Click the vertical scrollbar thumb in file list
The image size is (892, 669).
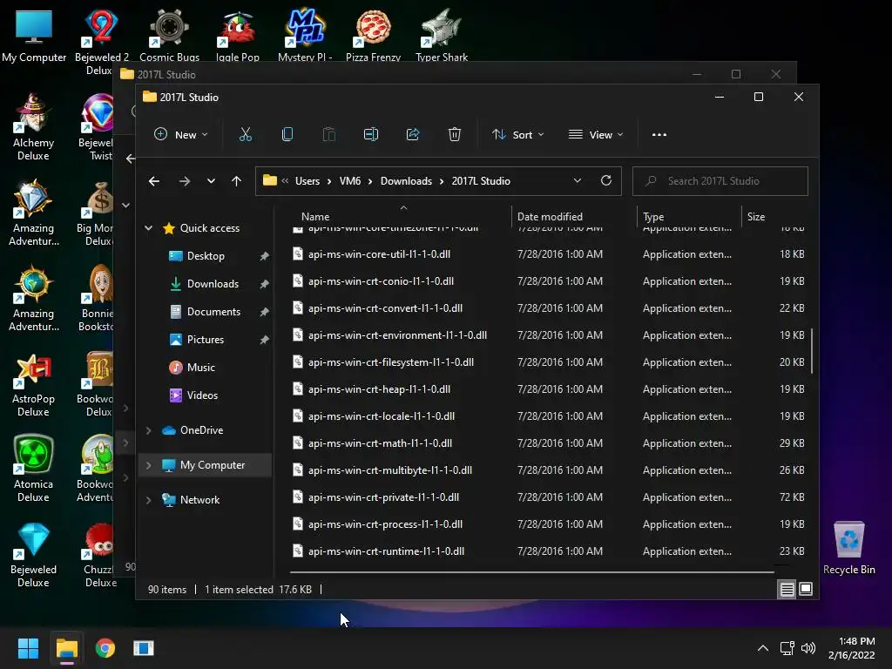811,350
